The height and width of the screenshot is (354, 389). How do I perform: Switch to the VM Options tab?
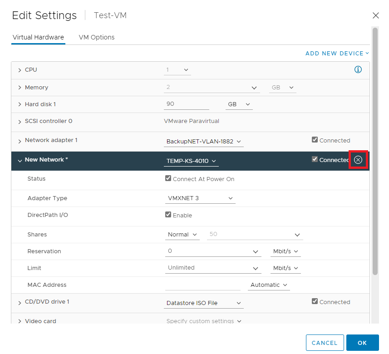point(97,37)
